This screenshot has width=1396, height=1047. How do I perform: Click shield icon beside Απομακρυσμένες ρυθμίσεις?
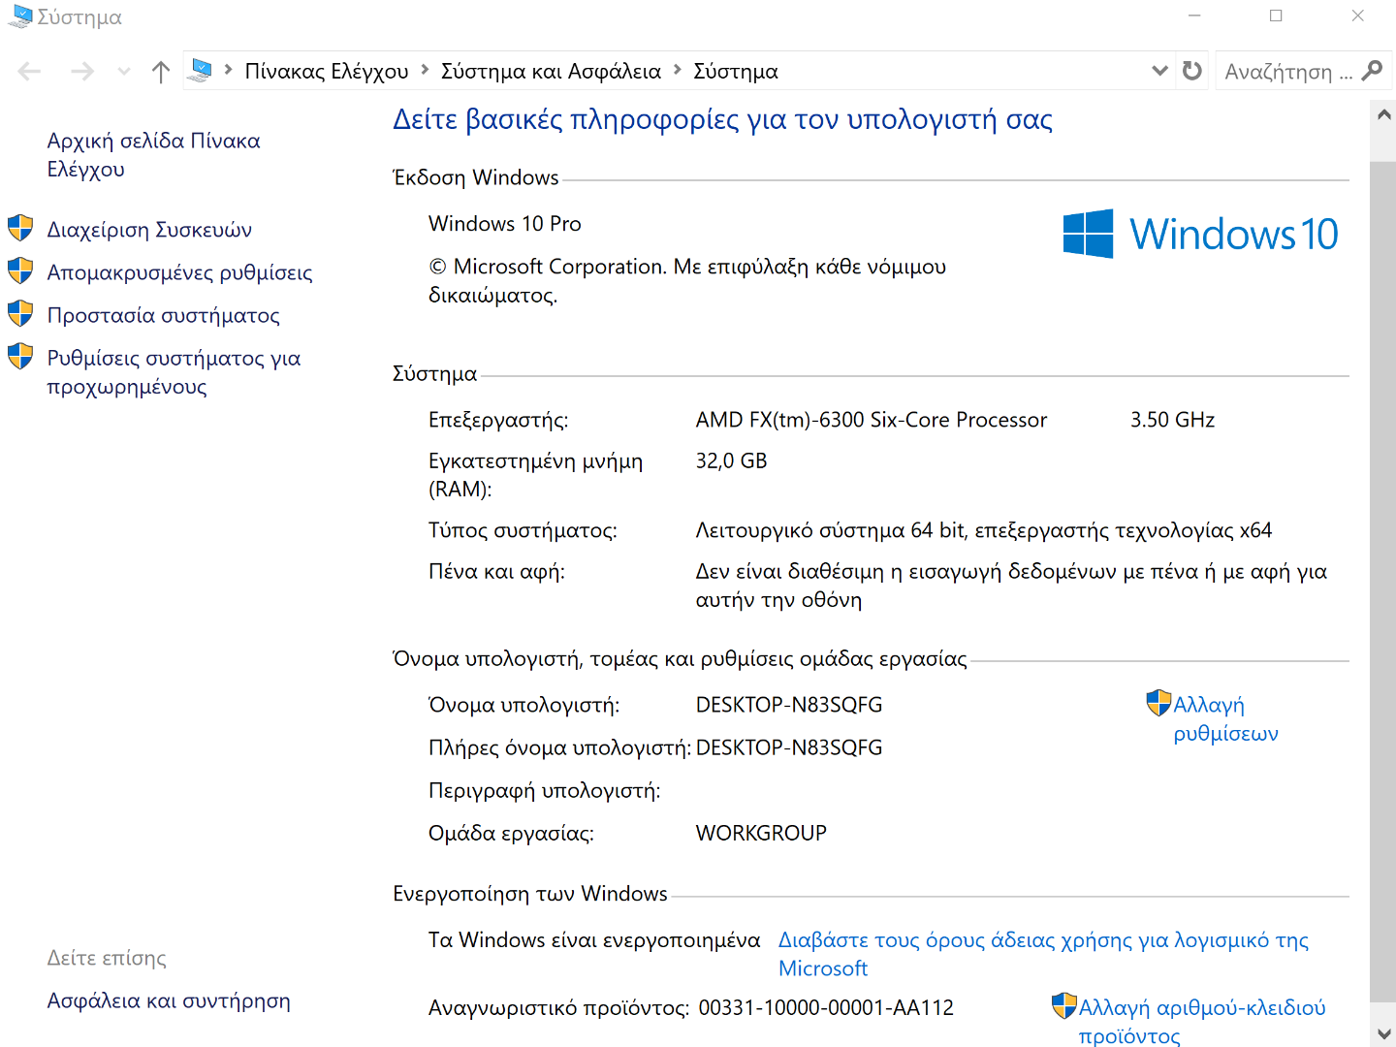click(x=20, y=271)
